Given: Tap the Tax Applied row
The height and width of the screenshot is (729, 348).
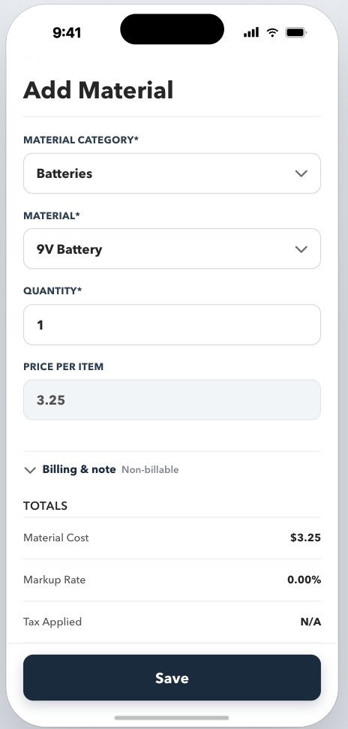Looking at the screenshot, I should (172, 622).
